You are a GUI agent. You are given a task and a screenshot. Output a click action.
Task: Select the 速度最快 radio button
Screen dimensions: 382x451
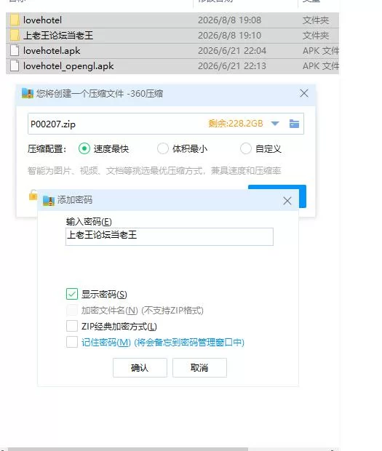tap(84, 148)
